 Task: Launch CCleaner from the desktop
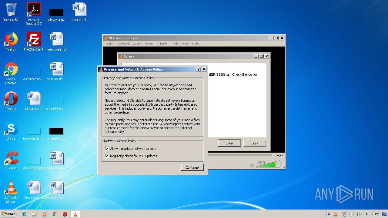click(x=11, y=160)
